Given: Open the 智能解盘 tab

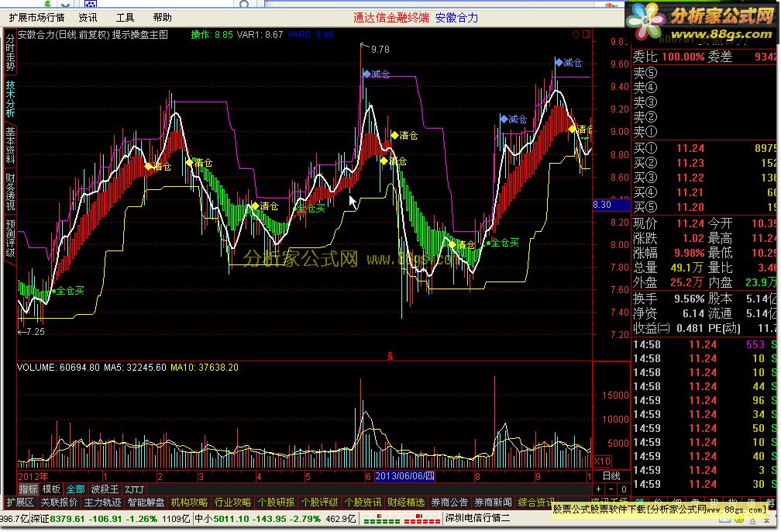Looking at the screenshot, I should pyautogui.click(x=146, y=502).
